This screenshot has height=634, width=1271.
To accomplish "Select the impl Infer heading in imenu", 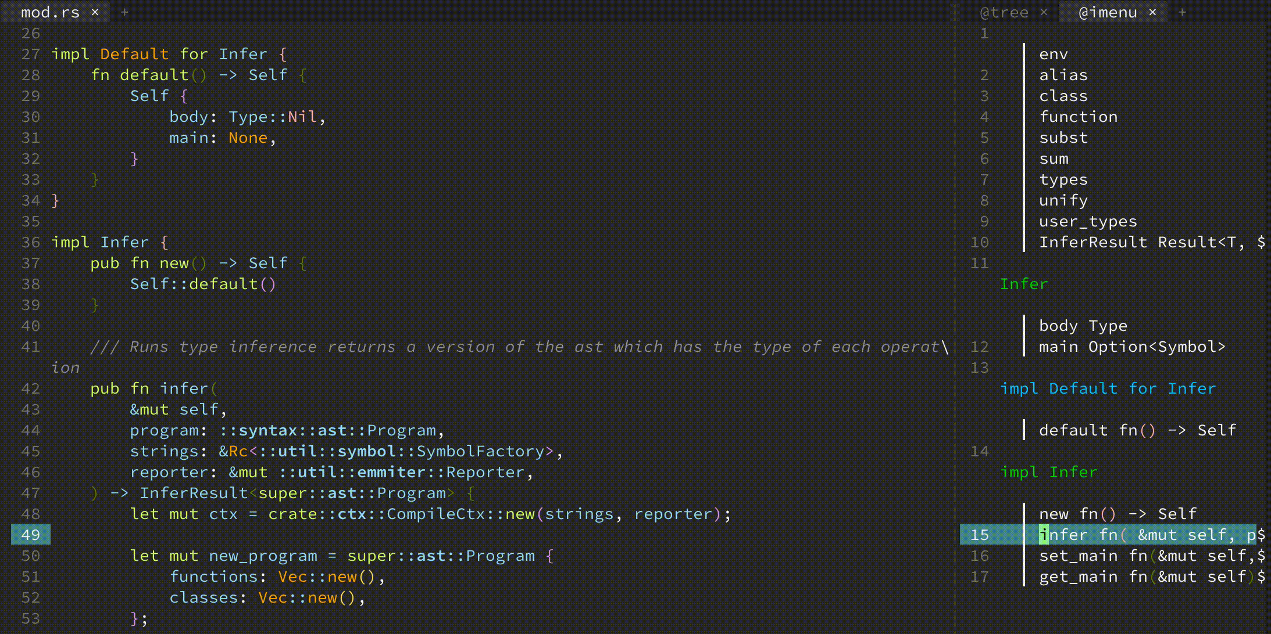I will [1049, 472].
